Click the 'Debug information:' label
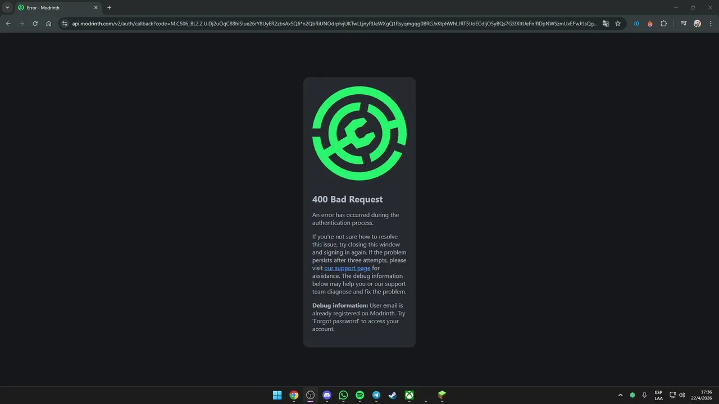 (x=340, y=306)
